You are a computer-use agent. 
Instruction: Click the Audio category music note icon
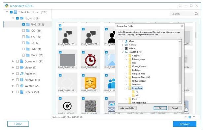tap(22, 73)
